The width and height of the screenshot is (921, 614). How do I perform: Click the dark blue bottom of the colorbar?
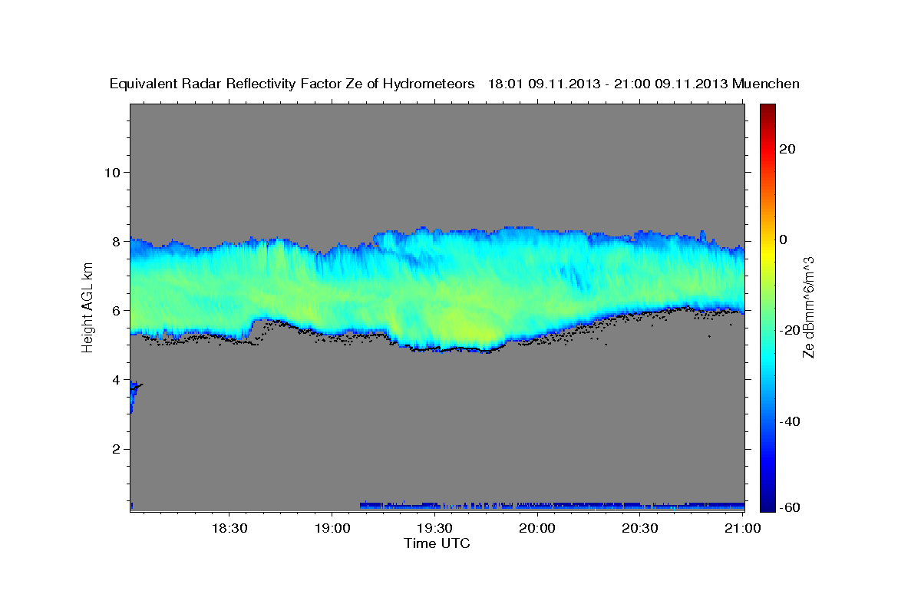(767, 503)
